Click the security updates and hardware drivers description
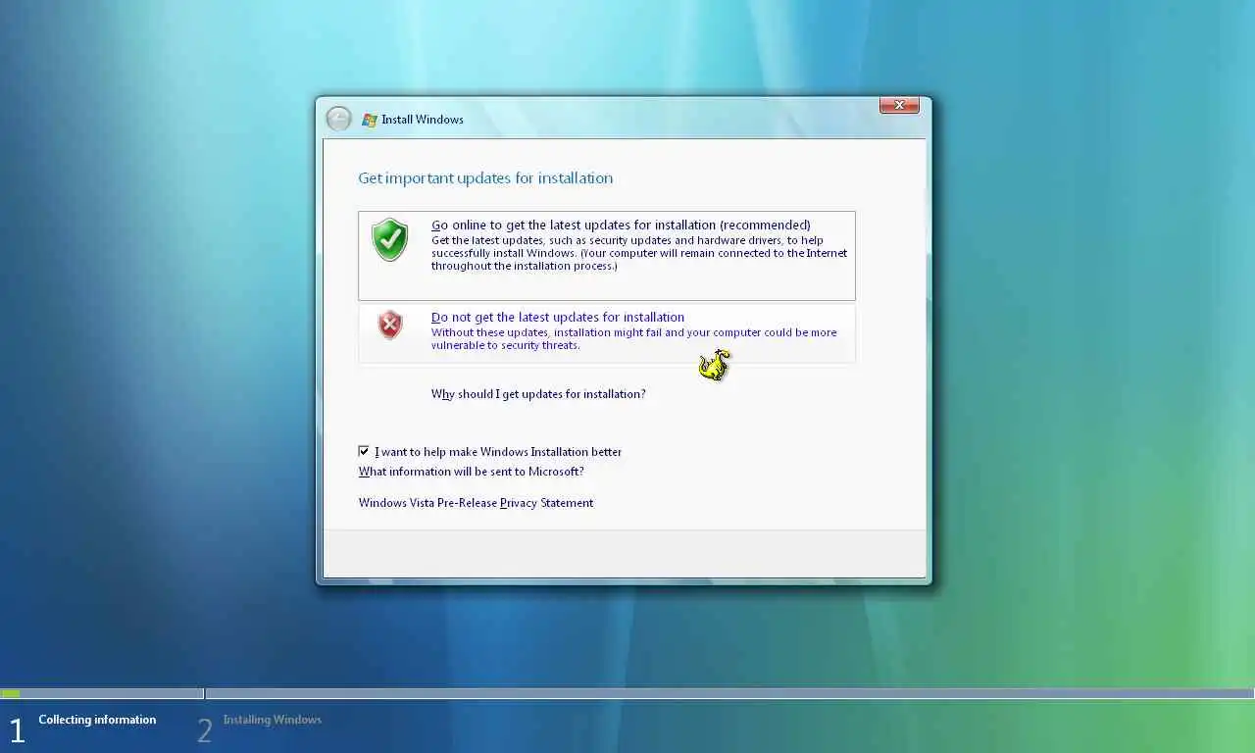 [x=639, y=253]
